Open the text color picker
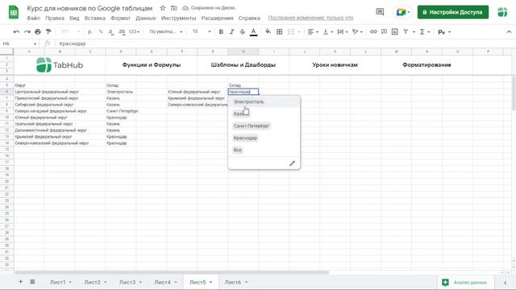The image size is (516, 290). tap(253, 32)
